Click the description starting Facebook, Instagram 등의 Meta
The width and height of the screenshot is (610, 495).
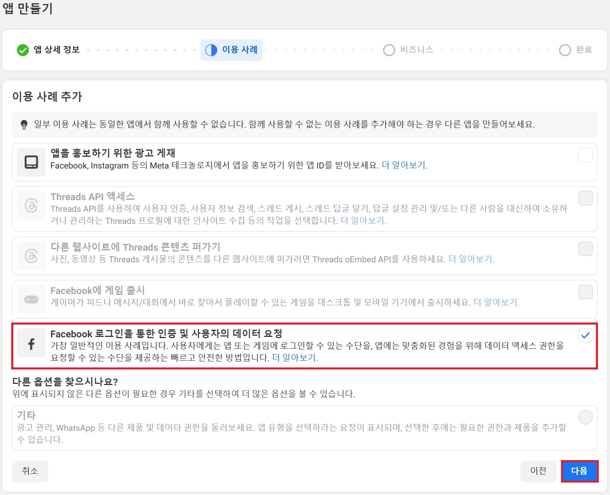pos(214,165)
